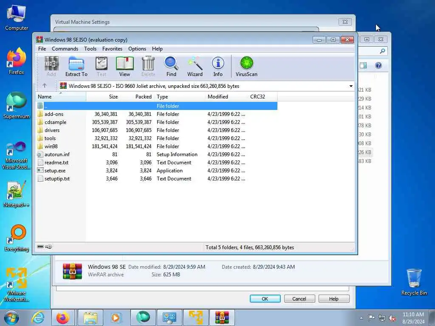The width and height of the screenshot is (435, 326).
Task: Click the Extract To toolbar icon
Action: click(76, 67)
